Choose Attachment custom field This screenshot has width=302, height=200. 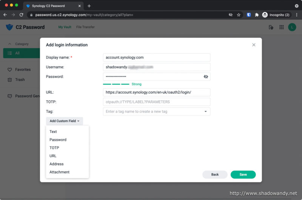coord(68,172)
